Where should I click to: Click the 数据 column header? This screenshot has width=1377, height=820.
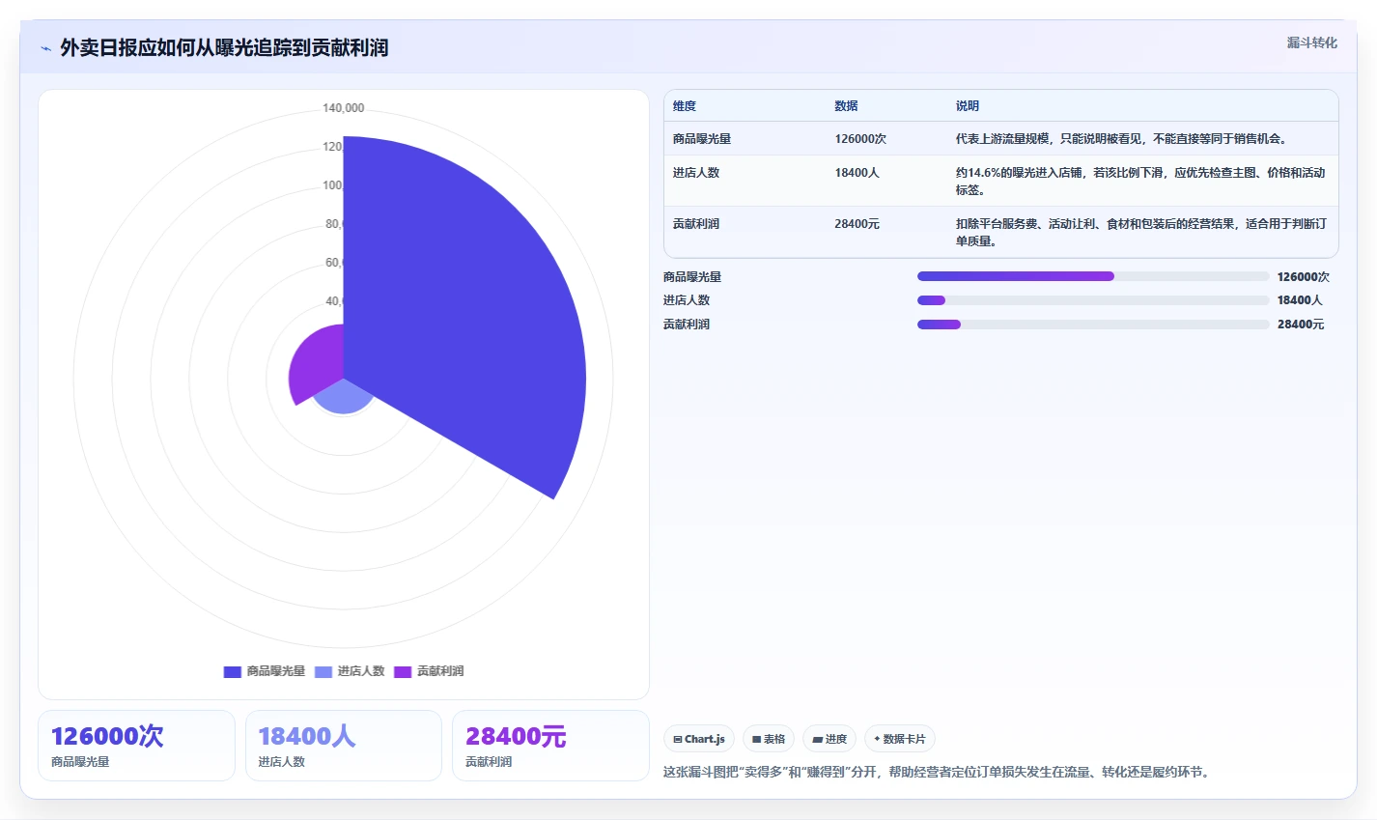click(x=847, y=106)
